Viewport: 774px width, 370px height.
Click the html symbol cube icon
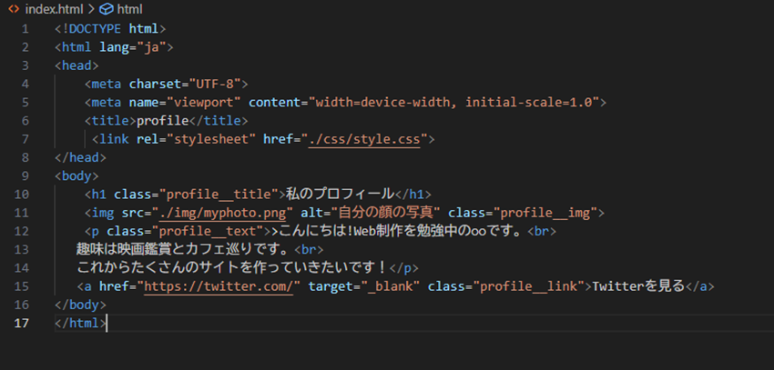tap(105, 8)
